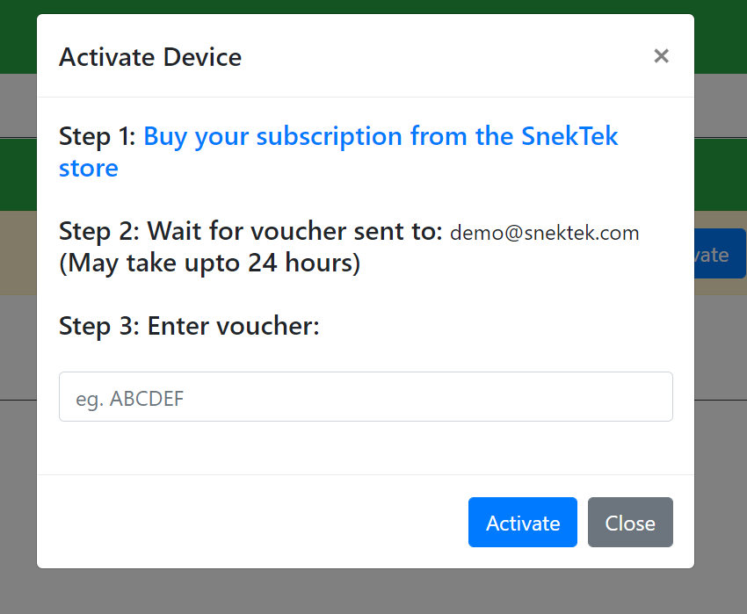Click the dimmed white page area left of the voucher field
The width and height of the screenshot is (747, 614).
pyautogui.click(x=18, y=351)
